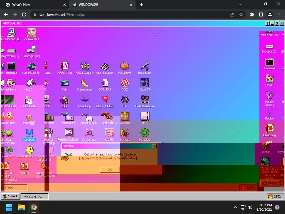
Task: Expand the tab search chevron
Action: (x=240, y=4)
